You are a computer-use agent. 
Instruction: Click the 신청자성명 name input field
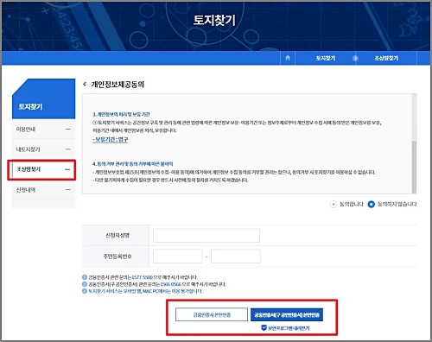tap(206, 236)
